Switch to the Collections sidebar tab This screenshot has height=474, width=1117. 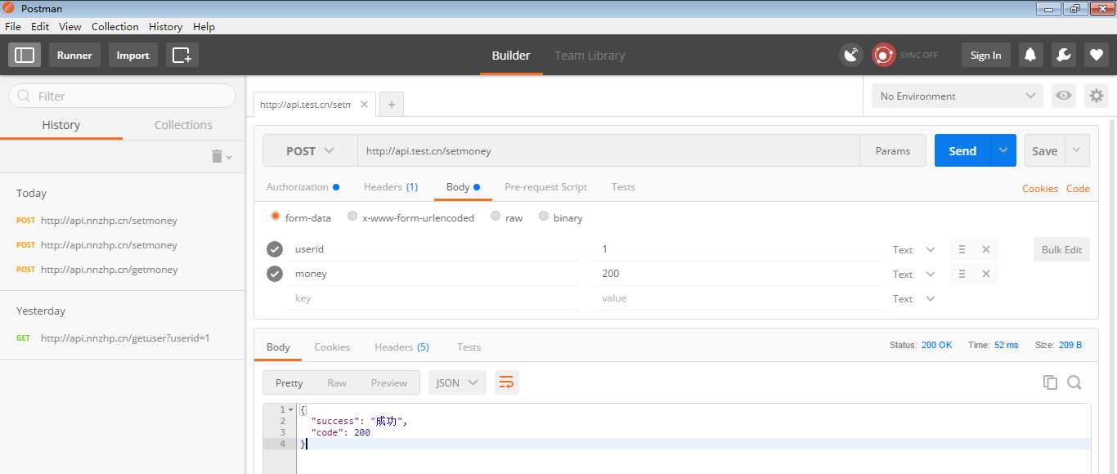click(183, 125)
